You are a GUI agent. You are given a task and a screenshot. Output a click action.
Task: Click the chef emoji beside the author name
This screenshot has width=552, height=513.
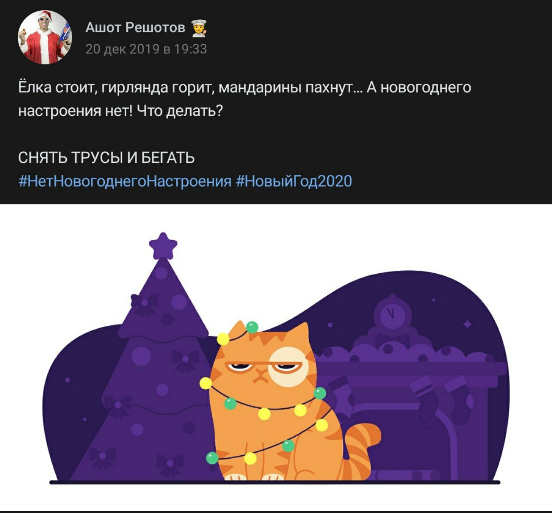click(x=198, y=28)
